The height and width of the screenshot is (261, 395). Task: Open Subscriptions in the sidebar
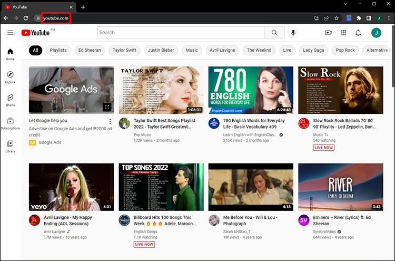pyautogui.click(x=10, y=123)
